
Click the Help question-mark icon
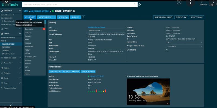tap(2, 83)
